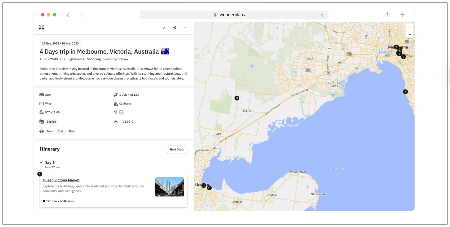Viewport: 450px width, 227px height.
Task: Open the three-dot more options menu
Action: point(184,28)
